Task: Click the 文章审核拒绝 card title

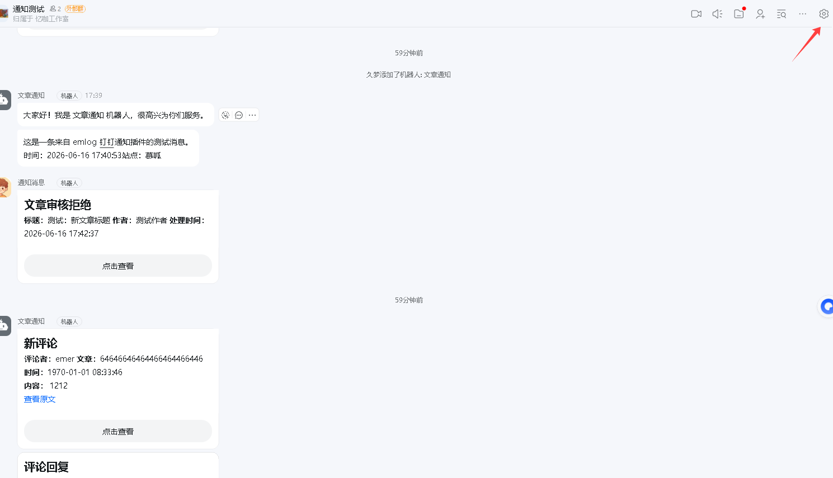Action: click(x=58, y=205)
